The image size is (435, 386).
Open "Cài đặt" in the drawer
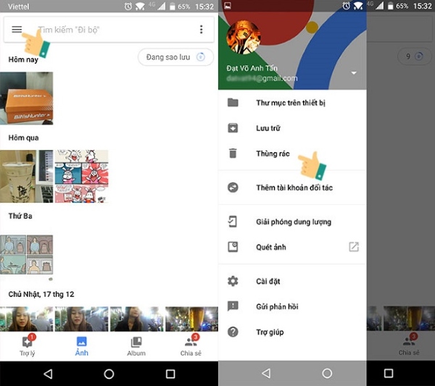(x=292, y=281)
